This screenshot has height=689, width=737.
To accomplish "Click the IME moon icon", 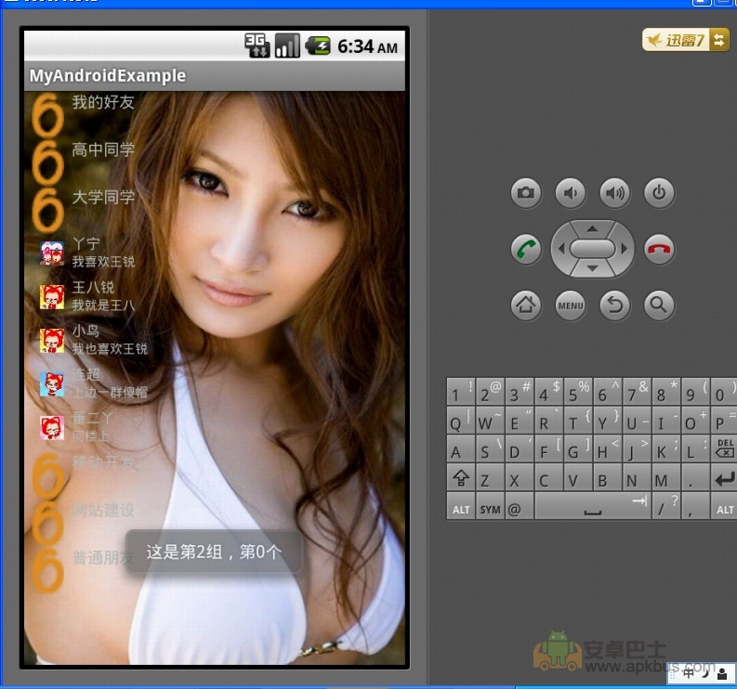I will click(705, 674).
